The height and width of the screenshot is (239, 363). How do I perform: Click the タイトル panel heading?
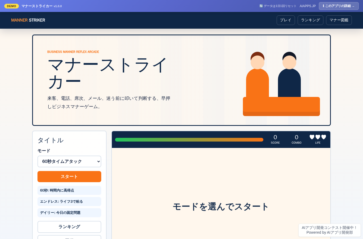(x=50, y=140)
